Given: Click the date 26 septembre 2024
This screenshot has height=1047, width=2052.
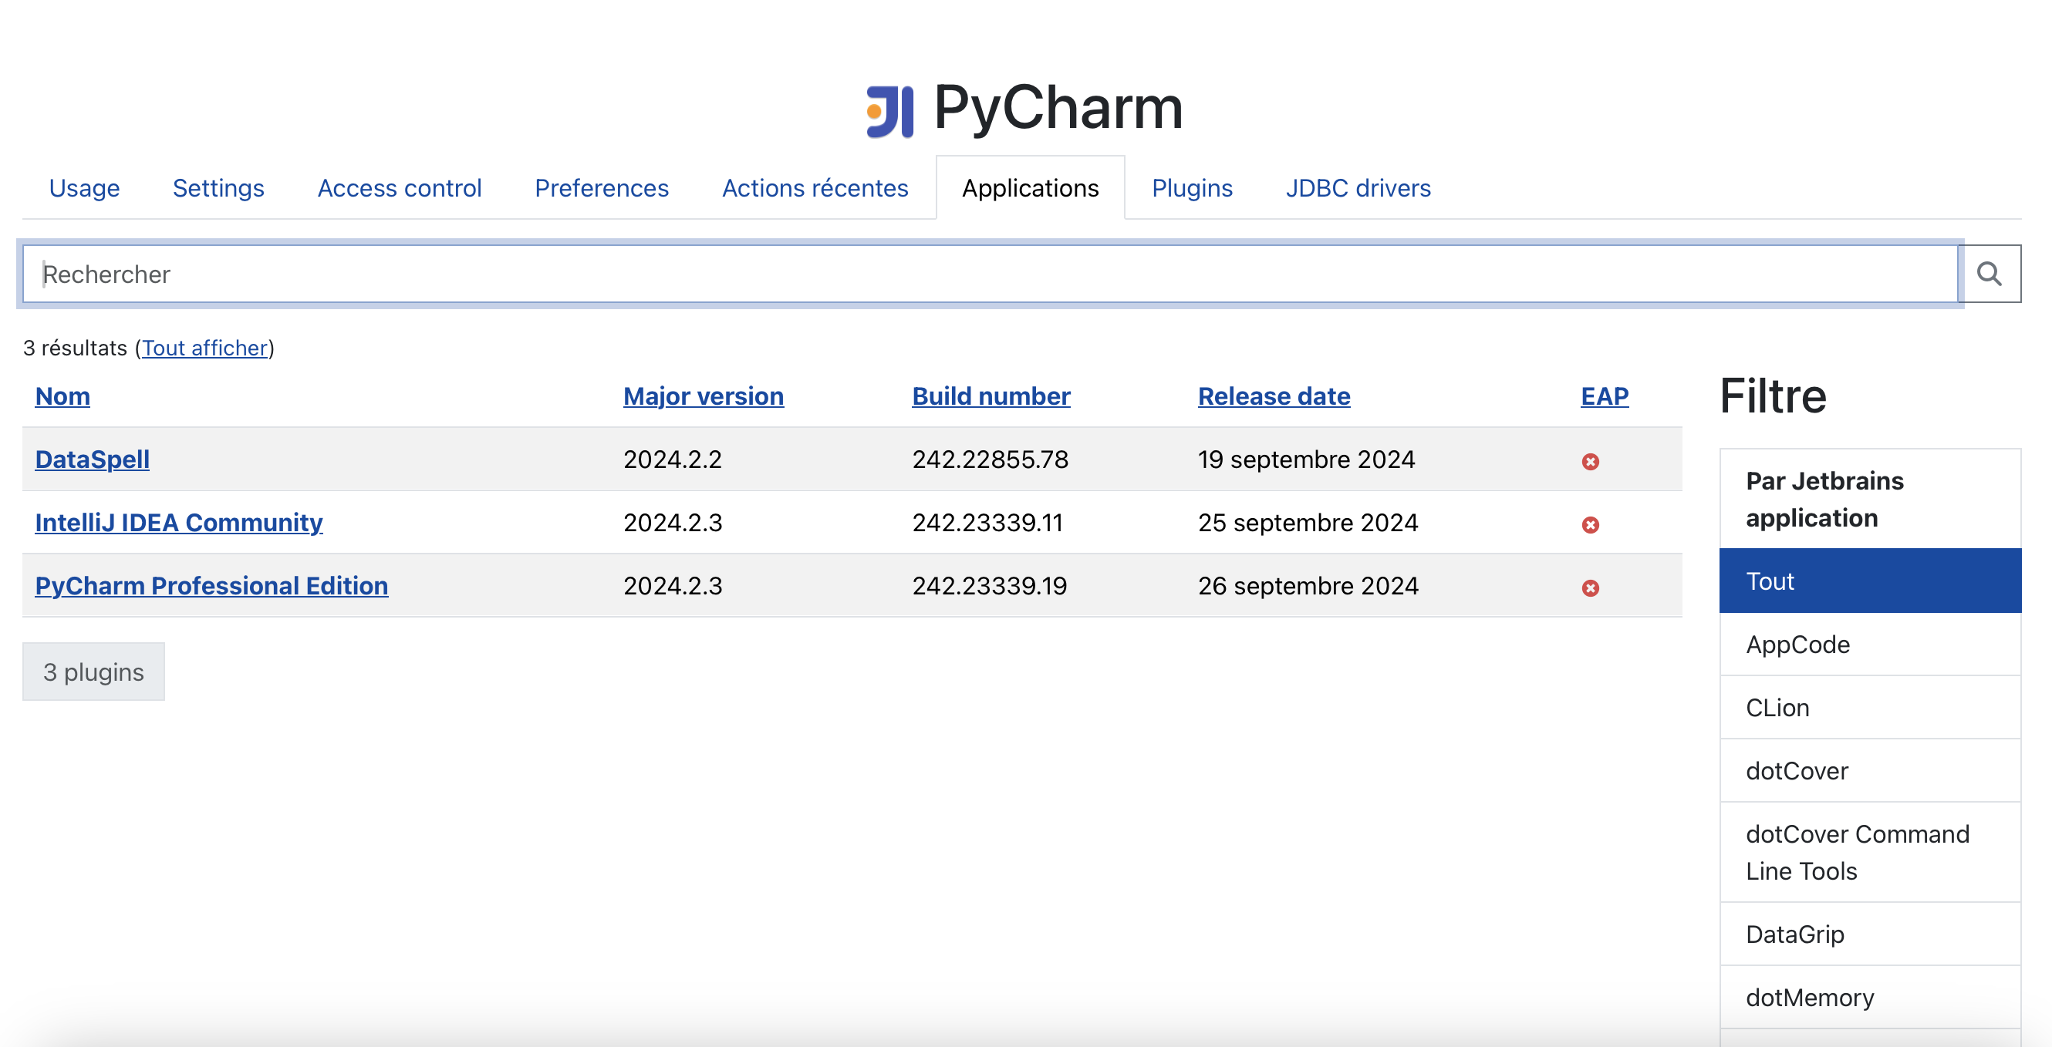Looking at the screenshot, I should [x=1308, y=586].
